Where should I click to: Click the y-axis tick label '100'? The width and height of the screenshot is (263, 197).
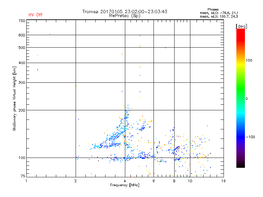click(x=22, y=158)
